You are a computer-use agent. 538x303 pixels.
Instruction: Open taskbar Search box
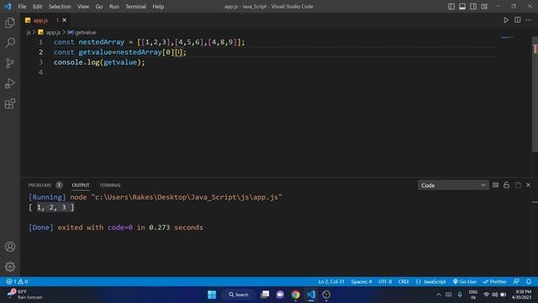(x=239, y=295)
